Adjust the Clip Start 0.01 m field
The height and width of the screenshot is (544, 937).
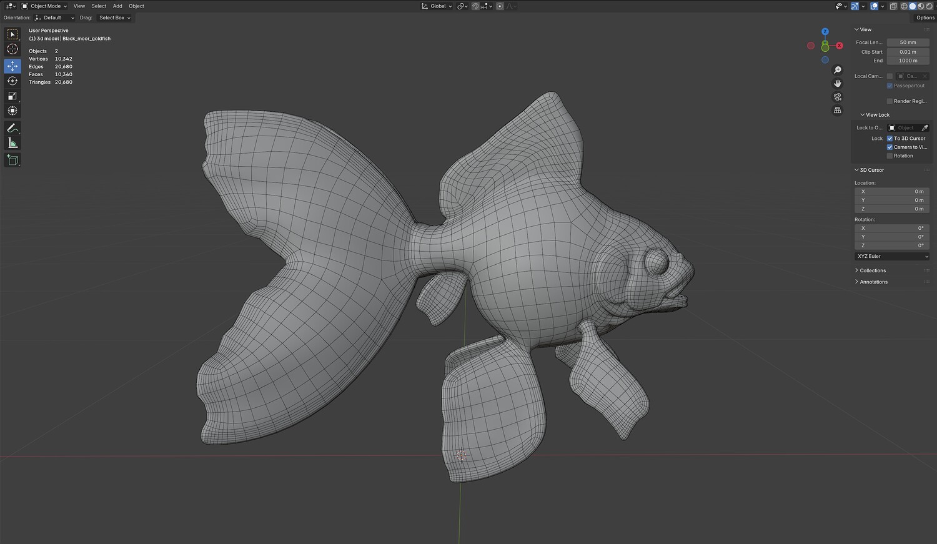908,52
